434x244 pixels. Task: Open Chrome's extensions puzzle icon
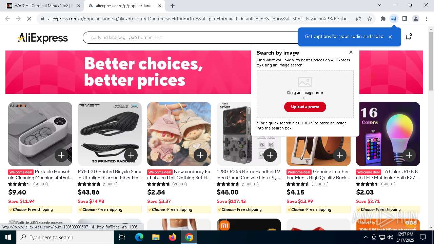[383, 19]
